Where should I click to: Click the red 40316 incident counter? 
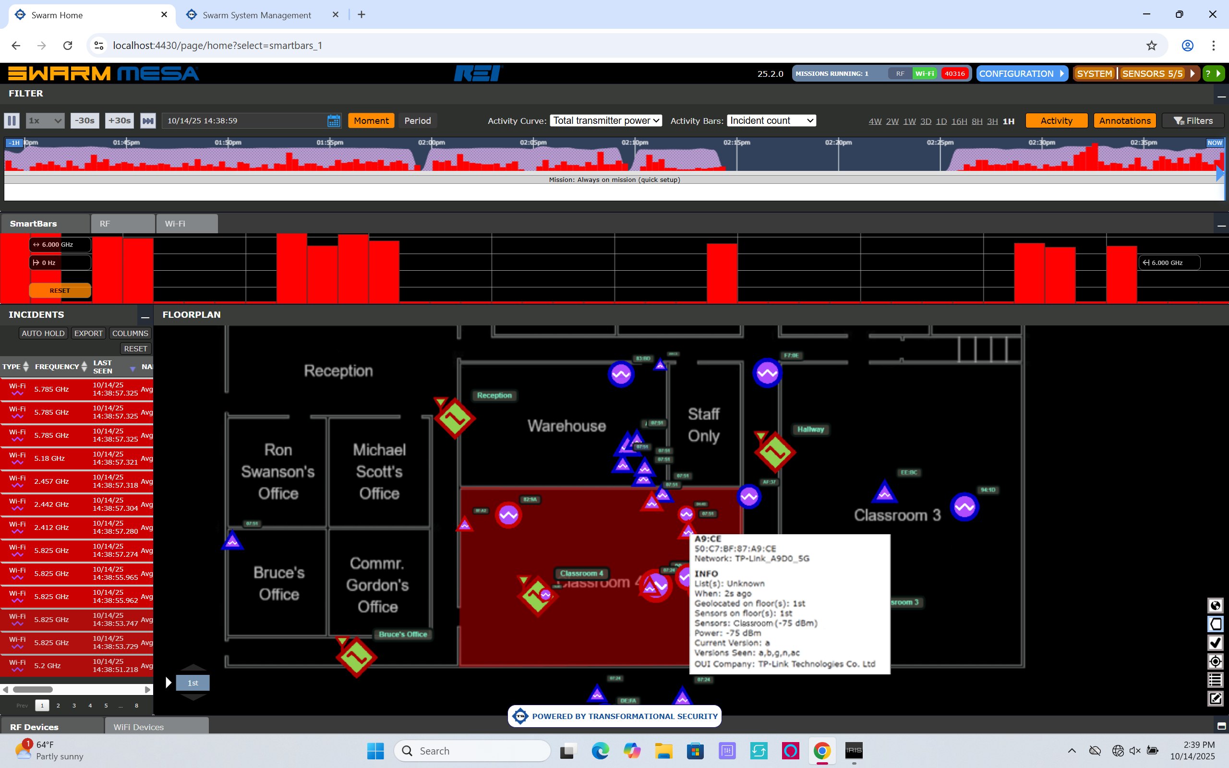point(954,73)
